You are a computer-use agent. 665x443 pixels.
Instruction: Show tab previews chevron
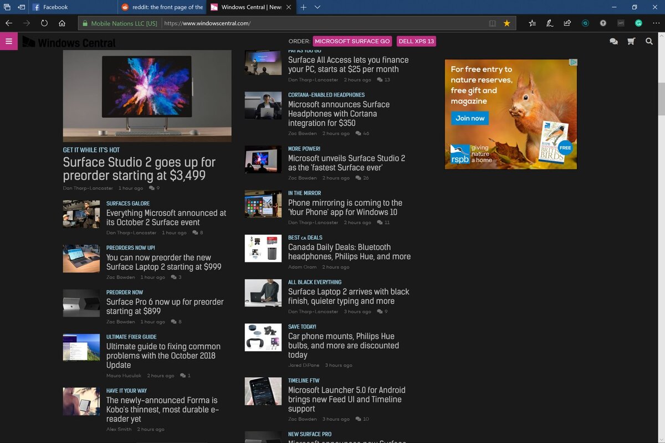318,7
